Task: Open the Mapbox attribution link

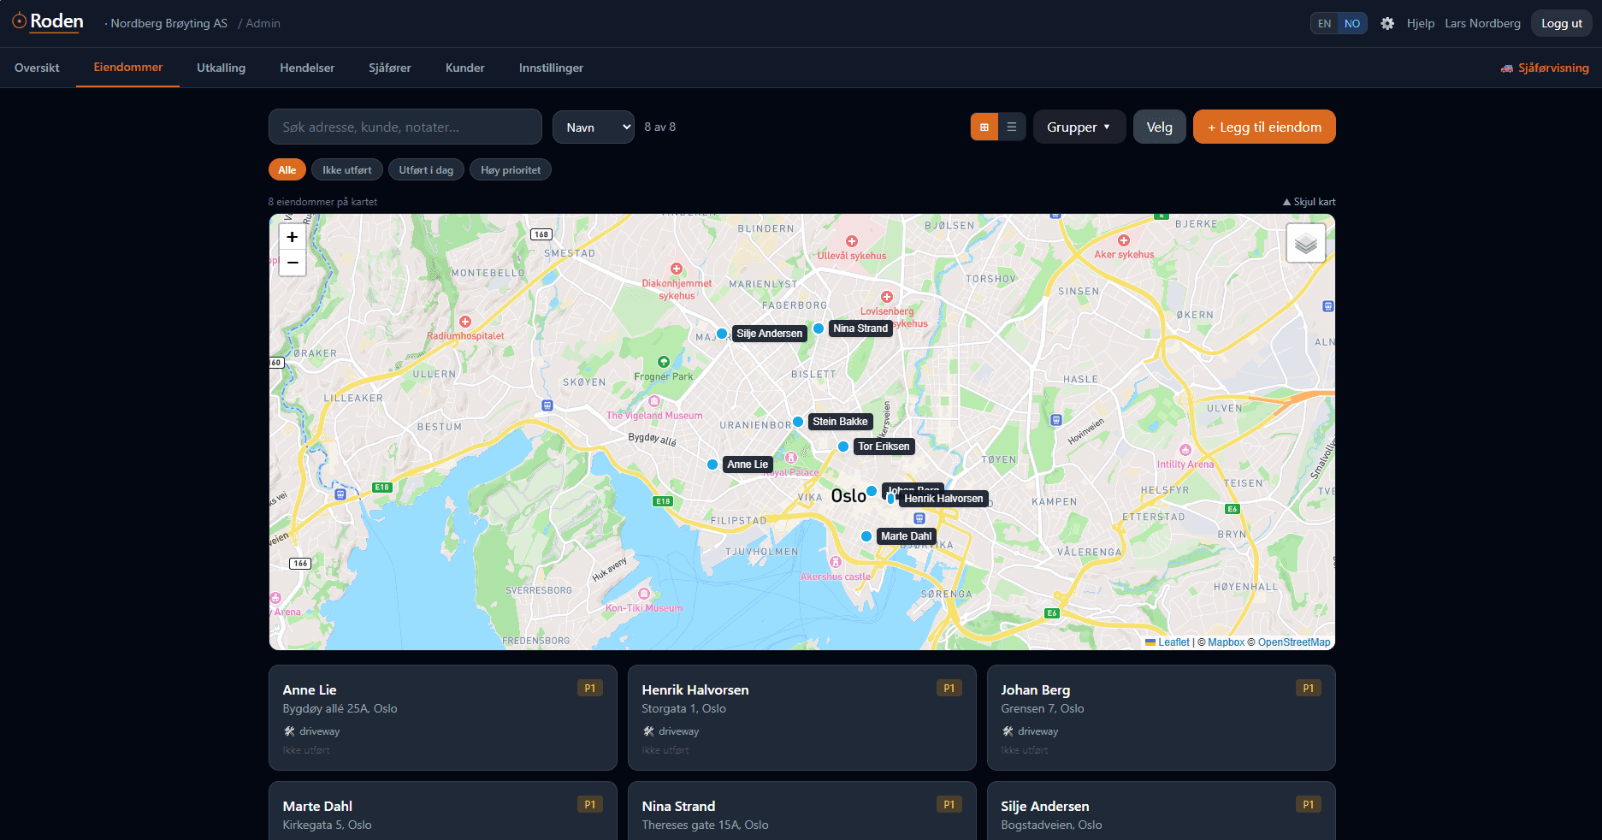Action: coord(1226,642)
